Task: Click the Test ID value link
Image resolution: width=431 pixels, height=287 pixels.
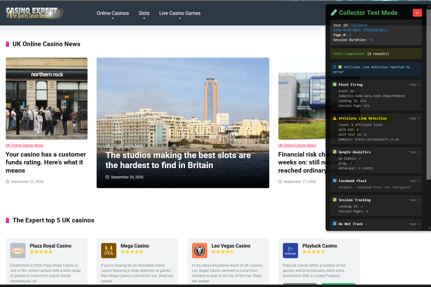Action: coord(360,28)
